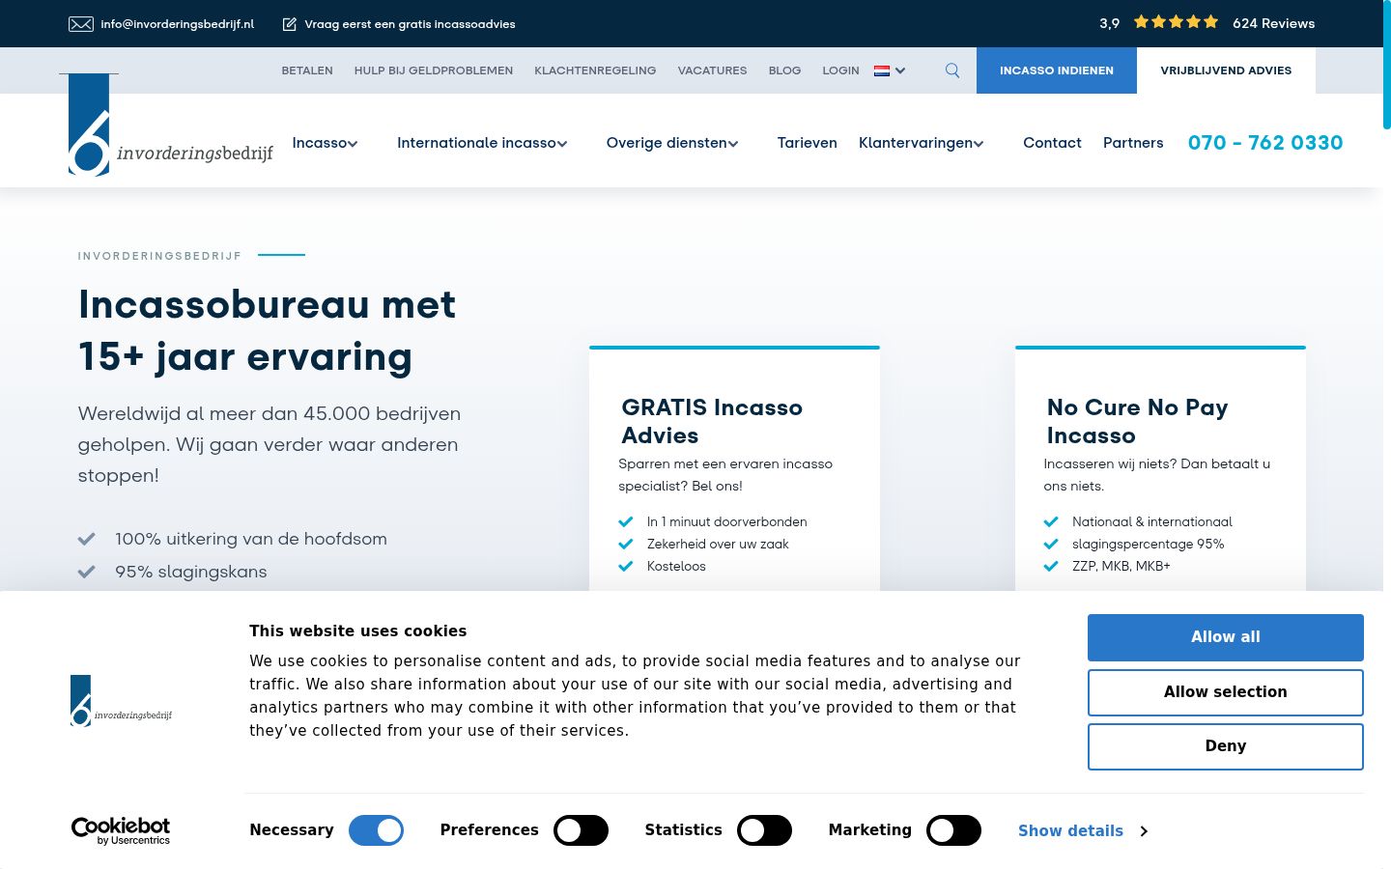Click the envelope email icon

pos(81,24)
